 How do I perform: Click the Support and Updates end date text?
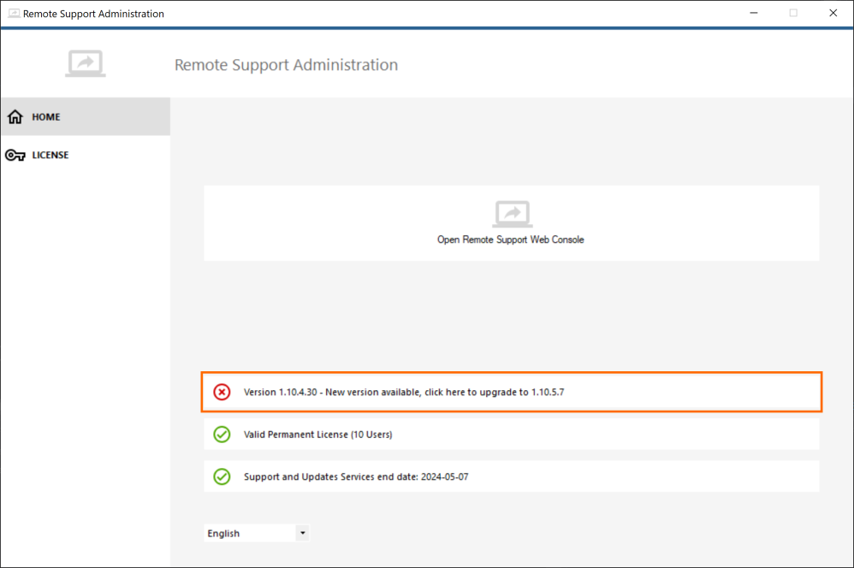356,476
